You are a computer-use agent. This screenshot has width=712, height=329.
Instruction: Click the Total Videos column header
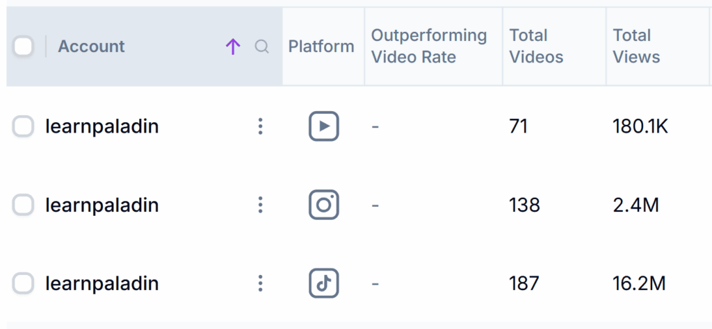[x=535, y=47]
